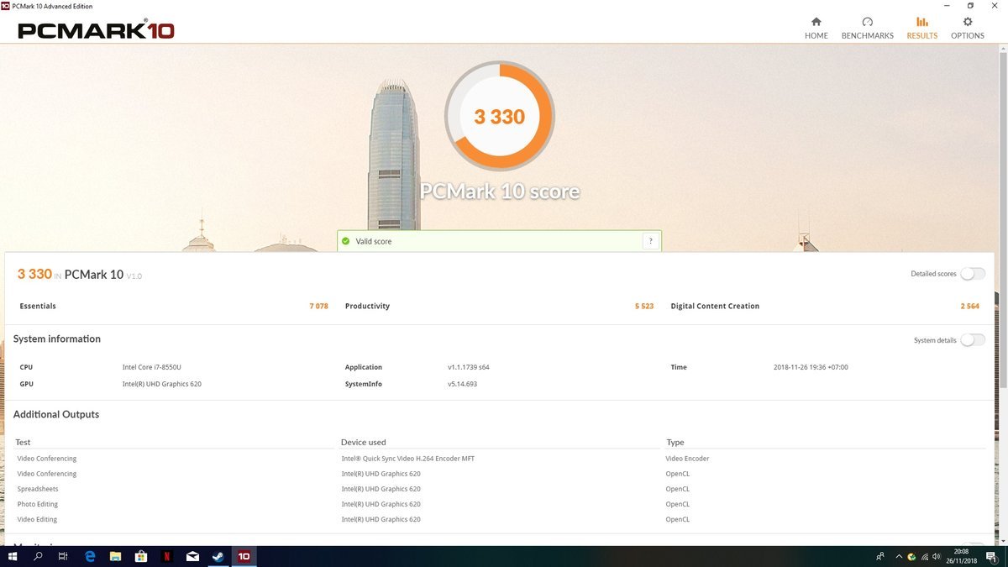Click the Essentials value 7 078
The height and width of the screenshot is (567, 1008).
point(318,307)
